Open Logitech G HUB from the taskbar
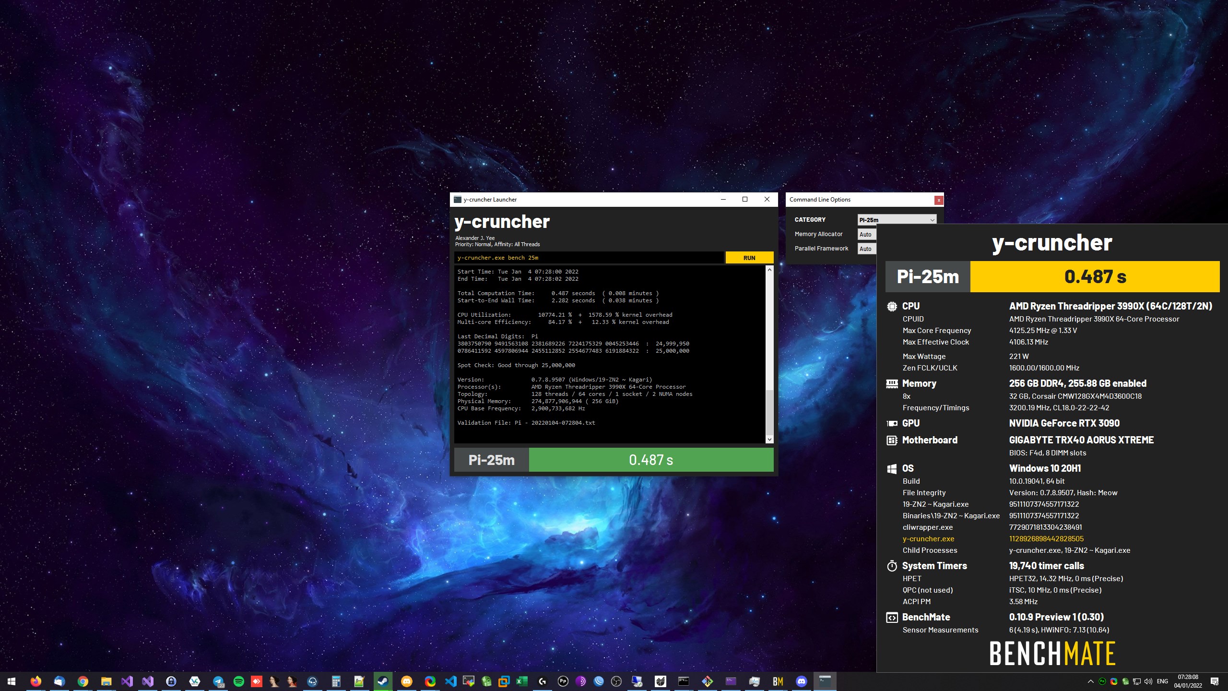This screenshot has width=1228, height=691. coord(542,681)
